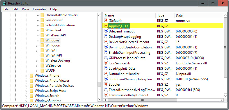Image resolution: width=229 pixels, height=110 pixels.
Task: Open the Favorites menu
Action: pos(39,9)
